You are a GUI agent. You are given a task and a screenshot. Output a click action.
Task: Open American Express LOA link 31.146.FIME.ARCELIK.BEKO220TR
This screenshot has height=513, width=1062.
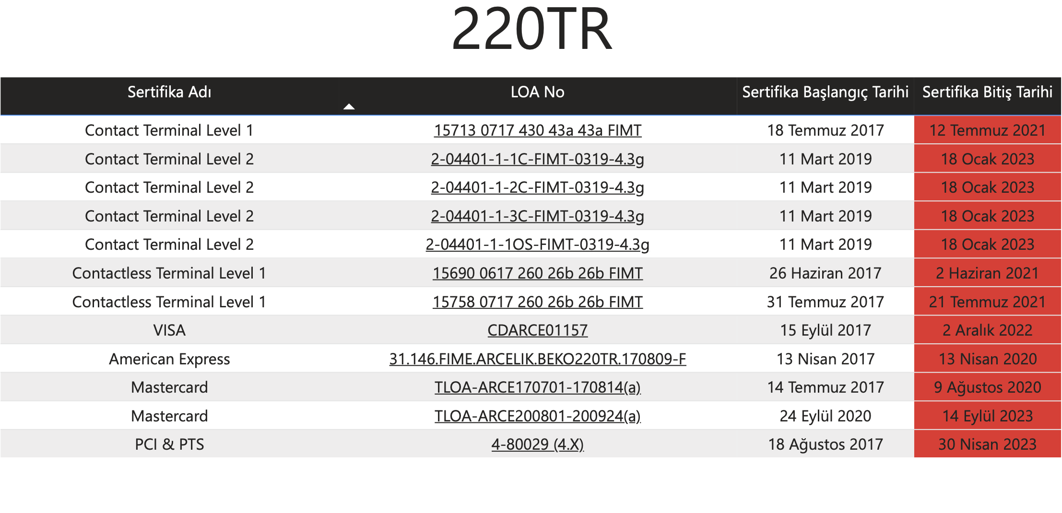coord(537,359)
